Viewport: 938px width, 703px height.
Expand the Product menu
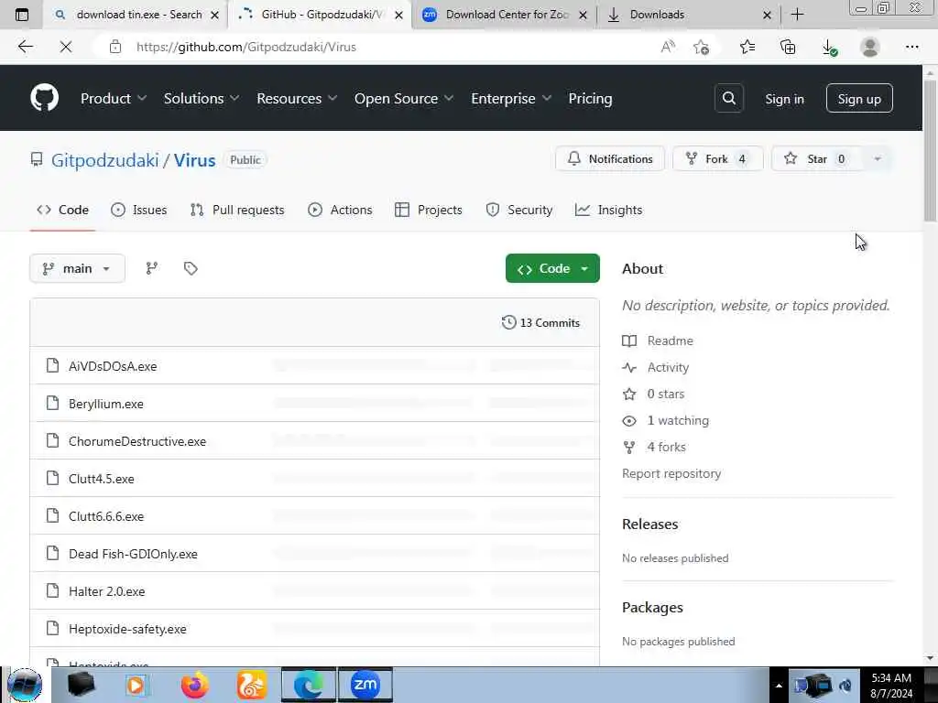114,99
